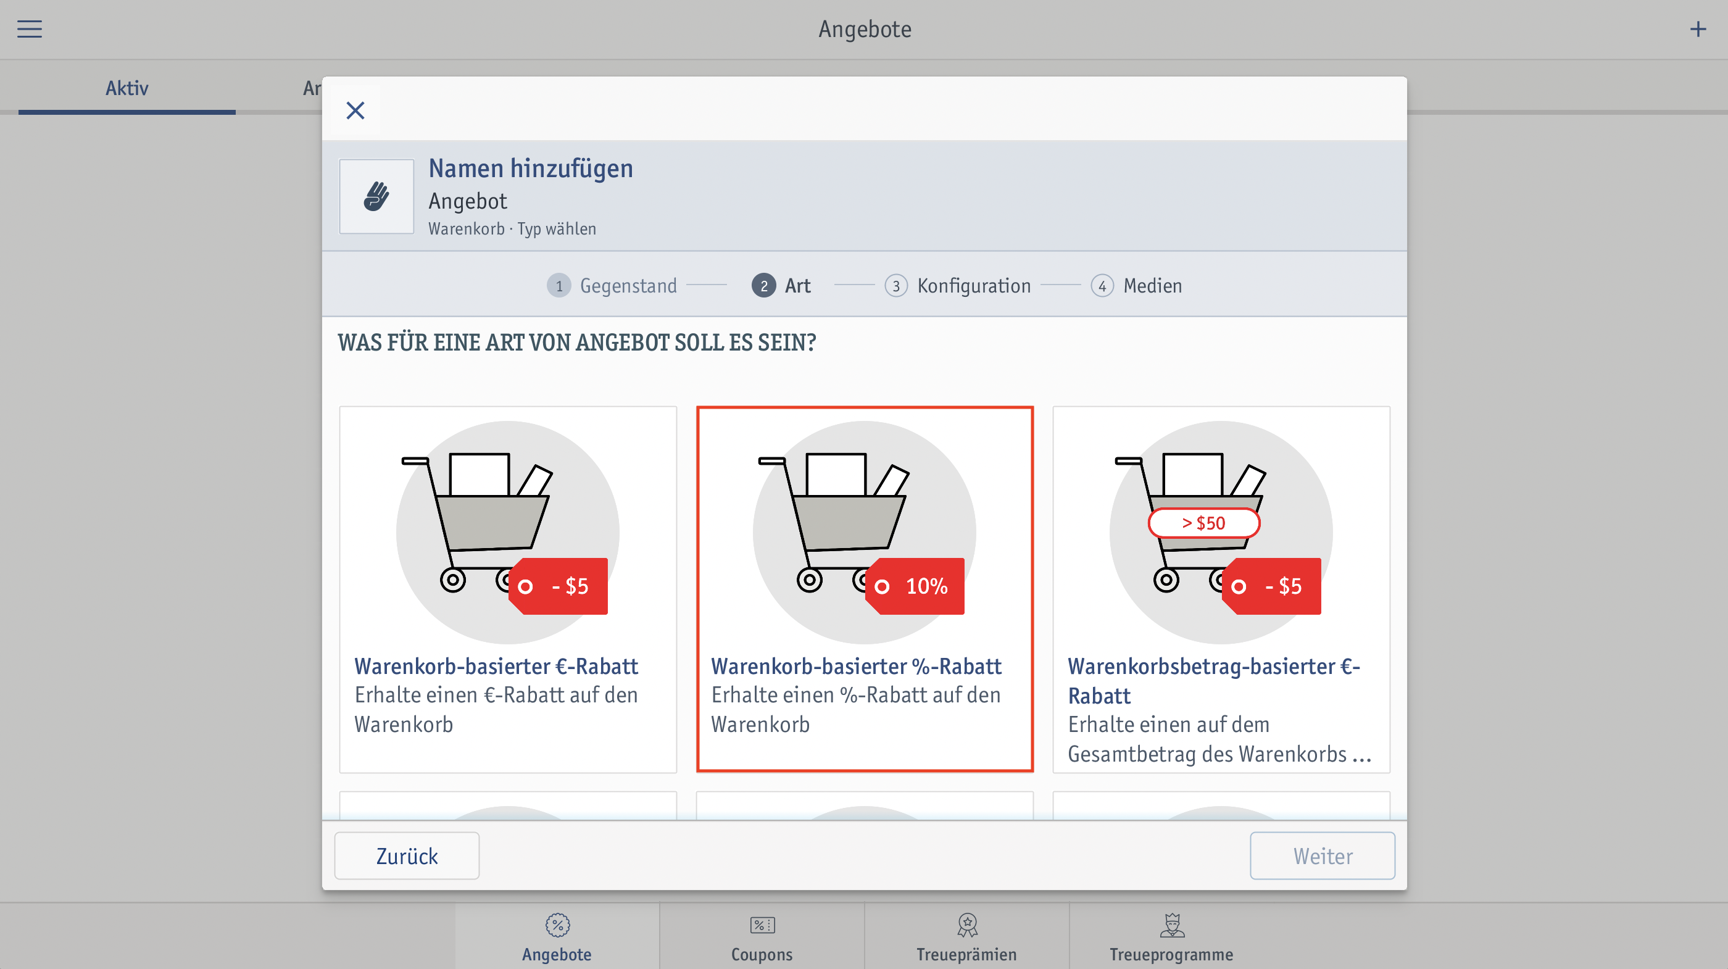Choose Warenkorbsbetrag-basierter €-Rabatt card
1728x969 pixels.
[1221, 589]
